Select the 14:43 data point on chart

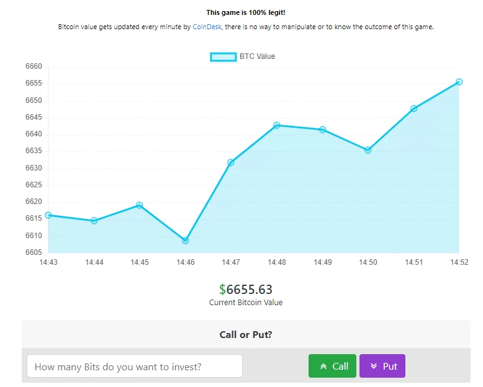[x=48, y=215]
